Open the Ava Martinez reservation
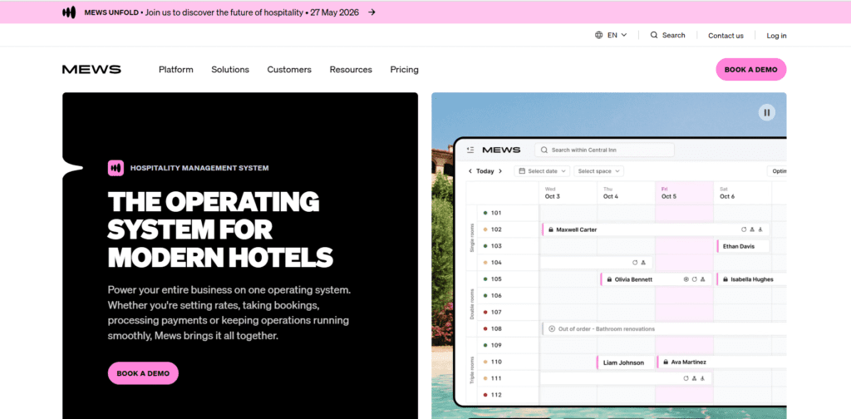851x419 pixels. (x=721, y=362)
